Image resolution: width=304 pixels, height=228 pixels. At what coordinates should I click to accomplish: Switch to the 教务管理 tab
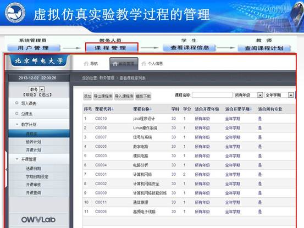point(124,64)
